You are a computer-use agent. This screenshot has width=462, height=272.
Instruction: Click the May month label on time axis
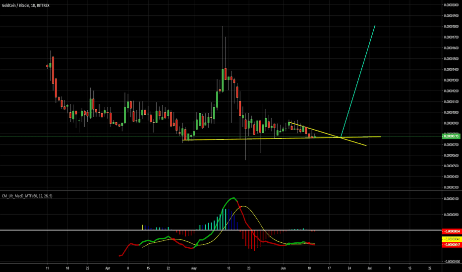click(x=194, y=268)
